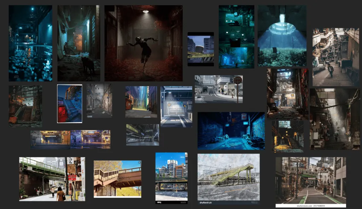362x209 pixels.
Task: Select the blue neon street with motorcycle
Action: (231, 131)
